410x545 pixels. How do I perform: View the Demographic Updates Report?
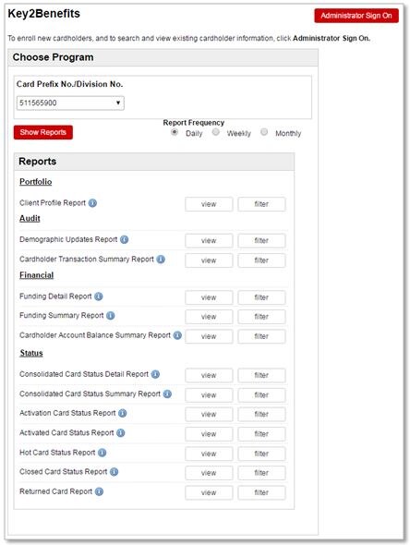[209, 240]
